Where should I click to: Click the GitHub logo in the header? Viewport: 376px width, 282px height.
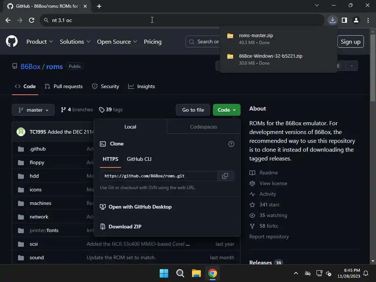[11, 41]
